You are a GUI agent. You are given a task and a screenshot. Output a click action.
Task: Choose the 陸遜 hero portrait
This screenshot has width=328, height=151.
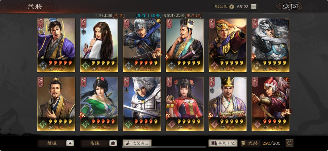pyautogui.click(x=228, y=45)
